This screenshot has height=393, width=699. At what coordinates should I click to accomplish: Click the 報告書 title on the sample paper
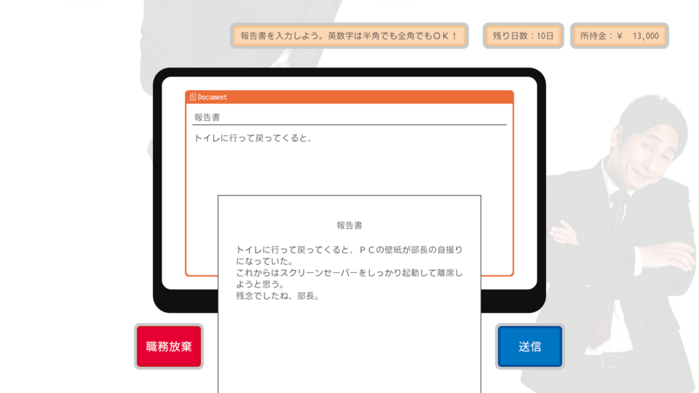pyautogui.click(x=349, y=226)
